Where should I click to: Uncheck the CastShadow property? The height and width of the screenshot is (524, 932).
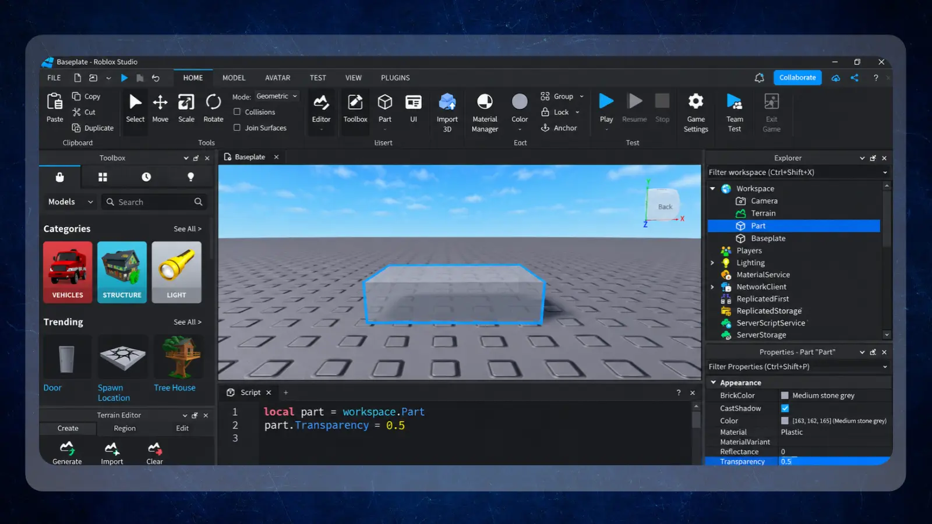pos(785,408)
